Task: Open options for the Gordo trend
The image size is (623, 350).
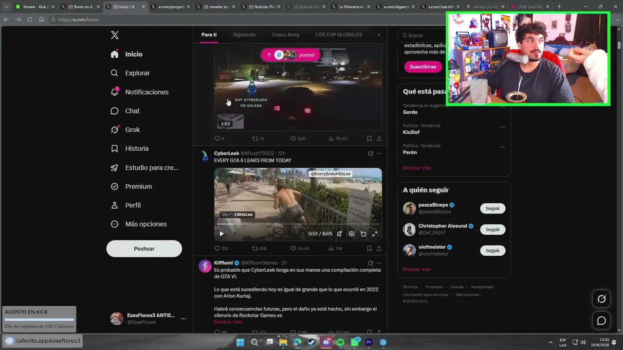Action: point(502,107)
